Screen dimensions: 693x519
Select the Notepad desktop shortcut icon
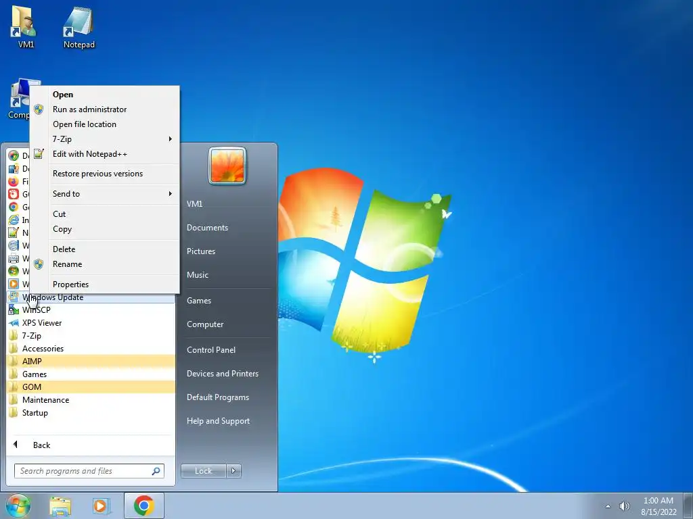pyautogui.click(x=79, y=28)
